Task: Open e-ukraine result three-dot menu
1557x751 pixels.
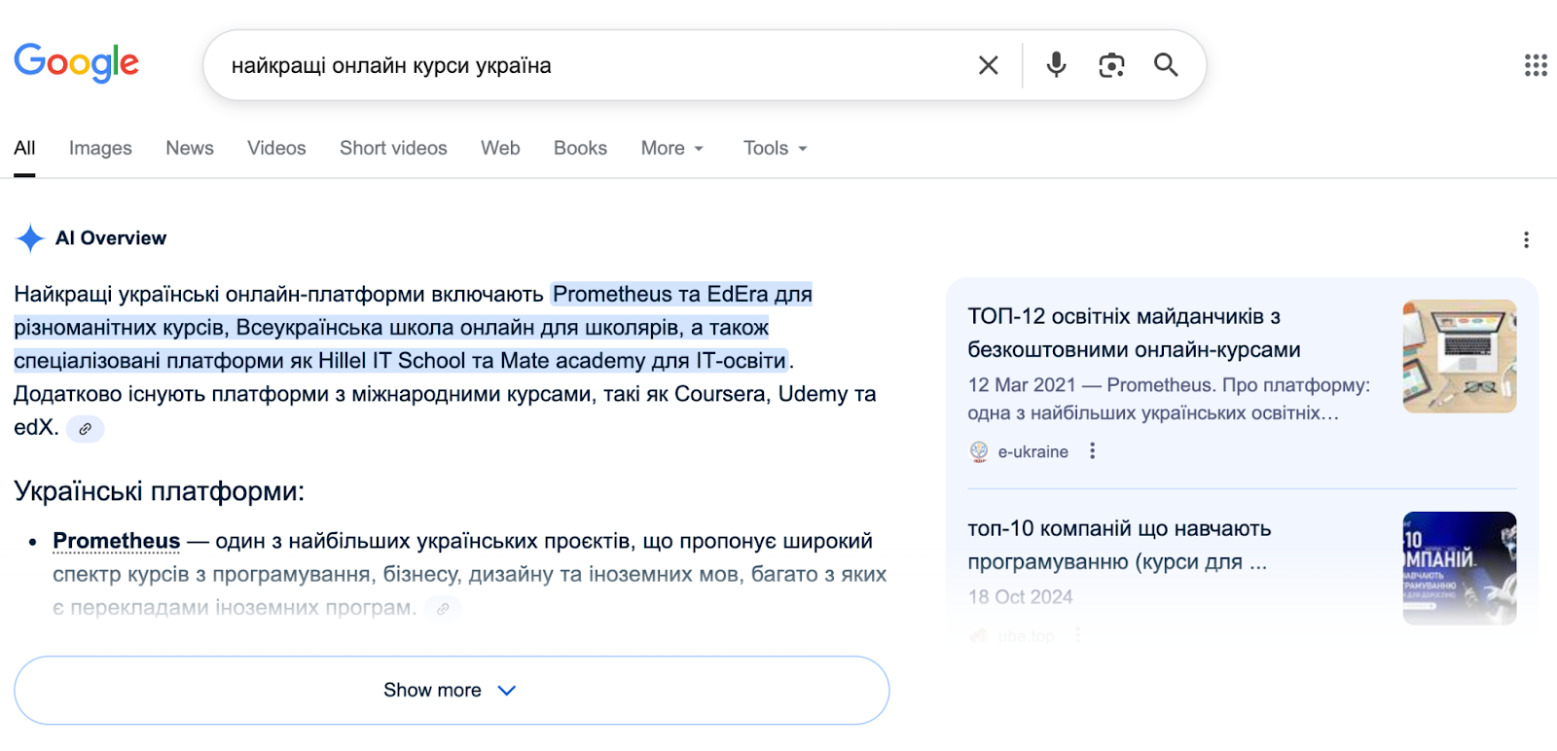Action: tap(1093, 450)
